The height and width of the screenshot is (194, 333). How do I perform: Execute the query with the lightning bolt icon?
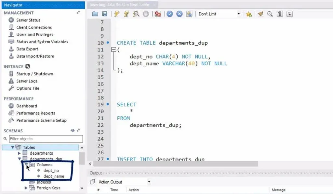(116, 14)
